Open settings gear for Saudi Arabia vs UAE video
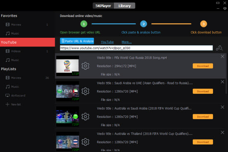This screenshot has width=228, height=152. tap(85, 91)
